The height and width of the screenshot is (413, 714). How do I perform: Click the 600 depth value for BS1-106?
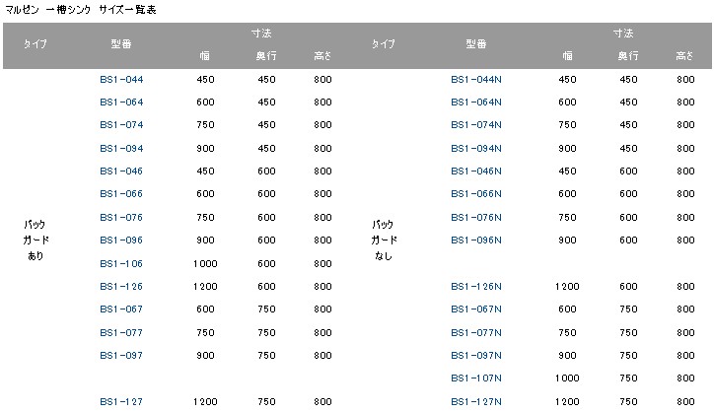(266, 264)
